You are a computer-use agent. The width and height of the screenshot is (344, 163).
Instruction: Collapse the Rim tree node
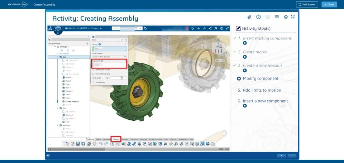point(58,108)
